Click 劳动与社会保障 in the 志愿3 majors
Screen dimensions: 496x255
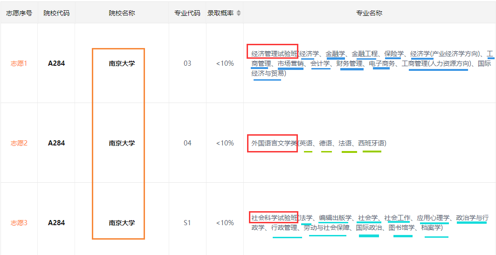coord(326,228)
